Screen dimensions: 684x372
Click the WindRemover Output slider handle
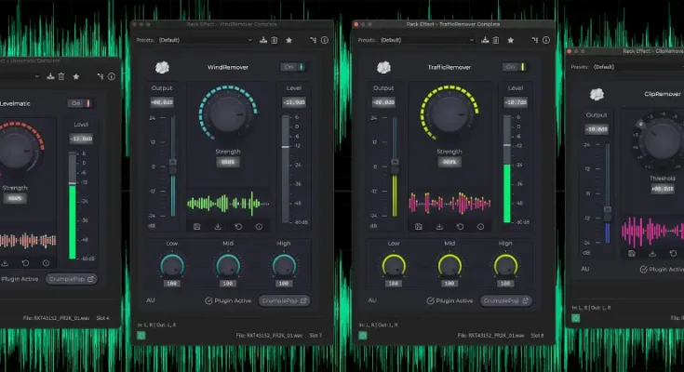(x=172, y=163)
